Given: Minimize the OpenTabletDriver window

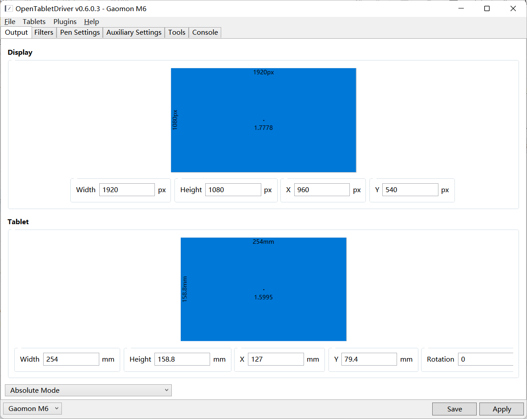Looking at the screenshot, I should point(461,8).
